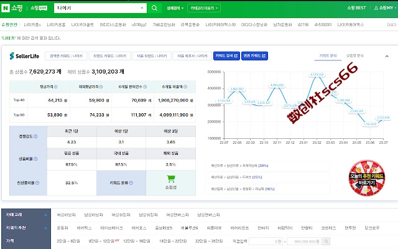Switch to the 상품명 분석 tab
398x249 pixels.
coord(355,55)
